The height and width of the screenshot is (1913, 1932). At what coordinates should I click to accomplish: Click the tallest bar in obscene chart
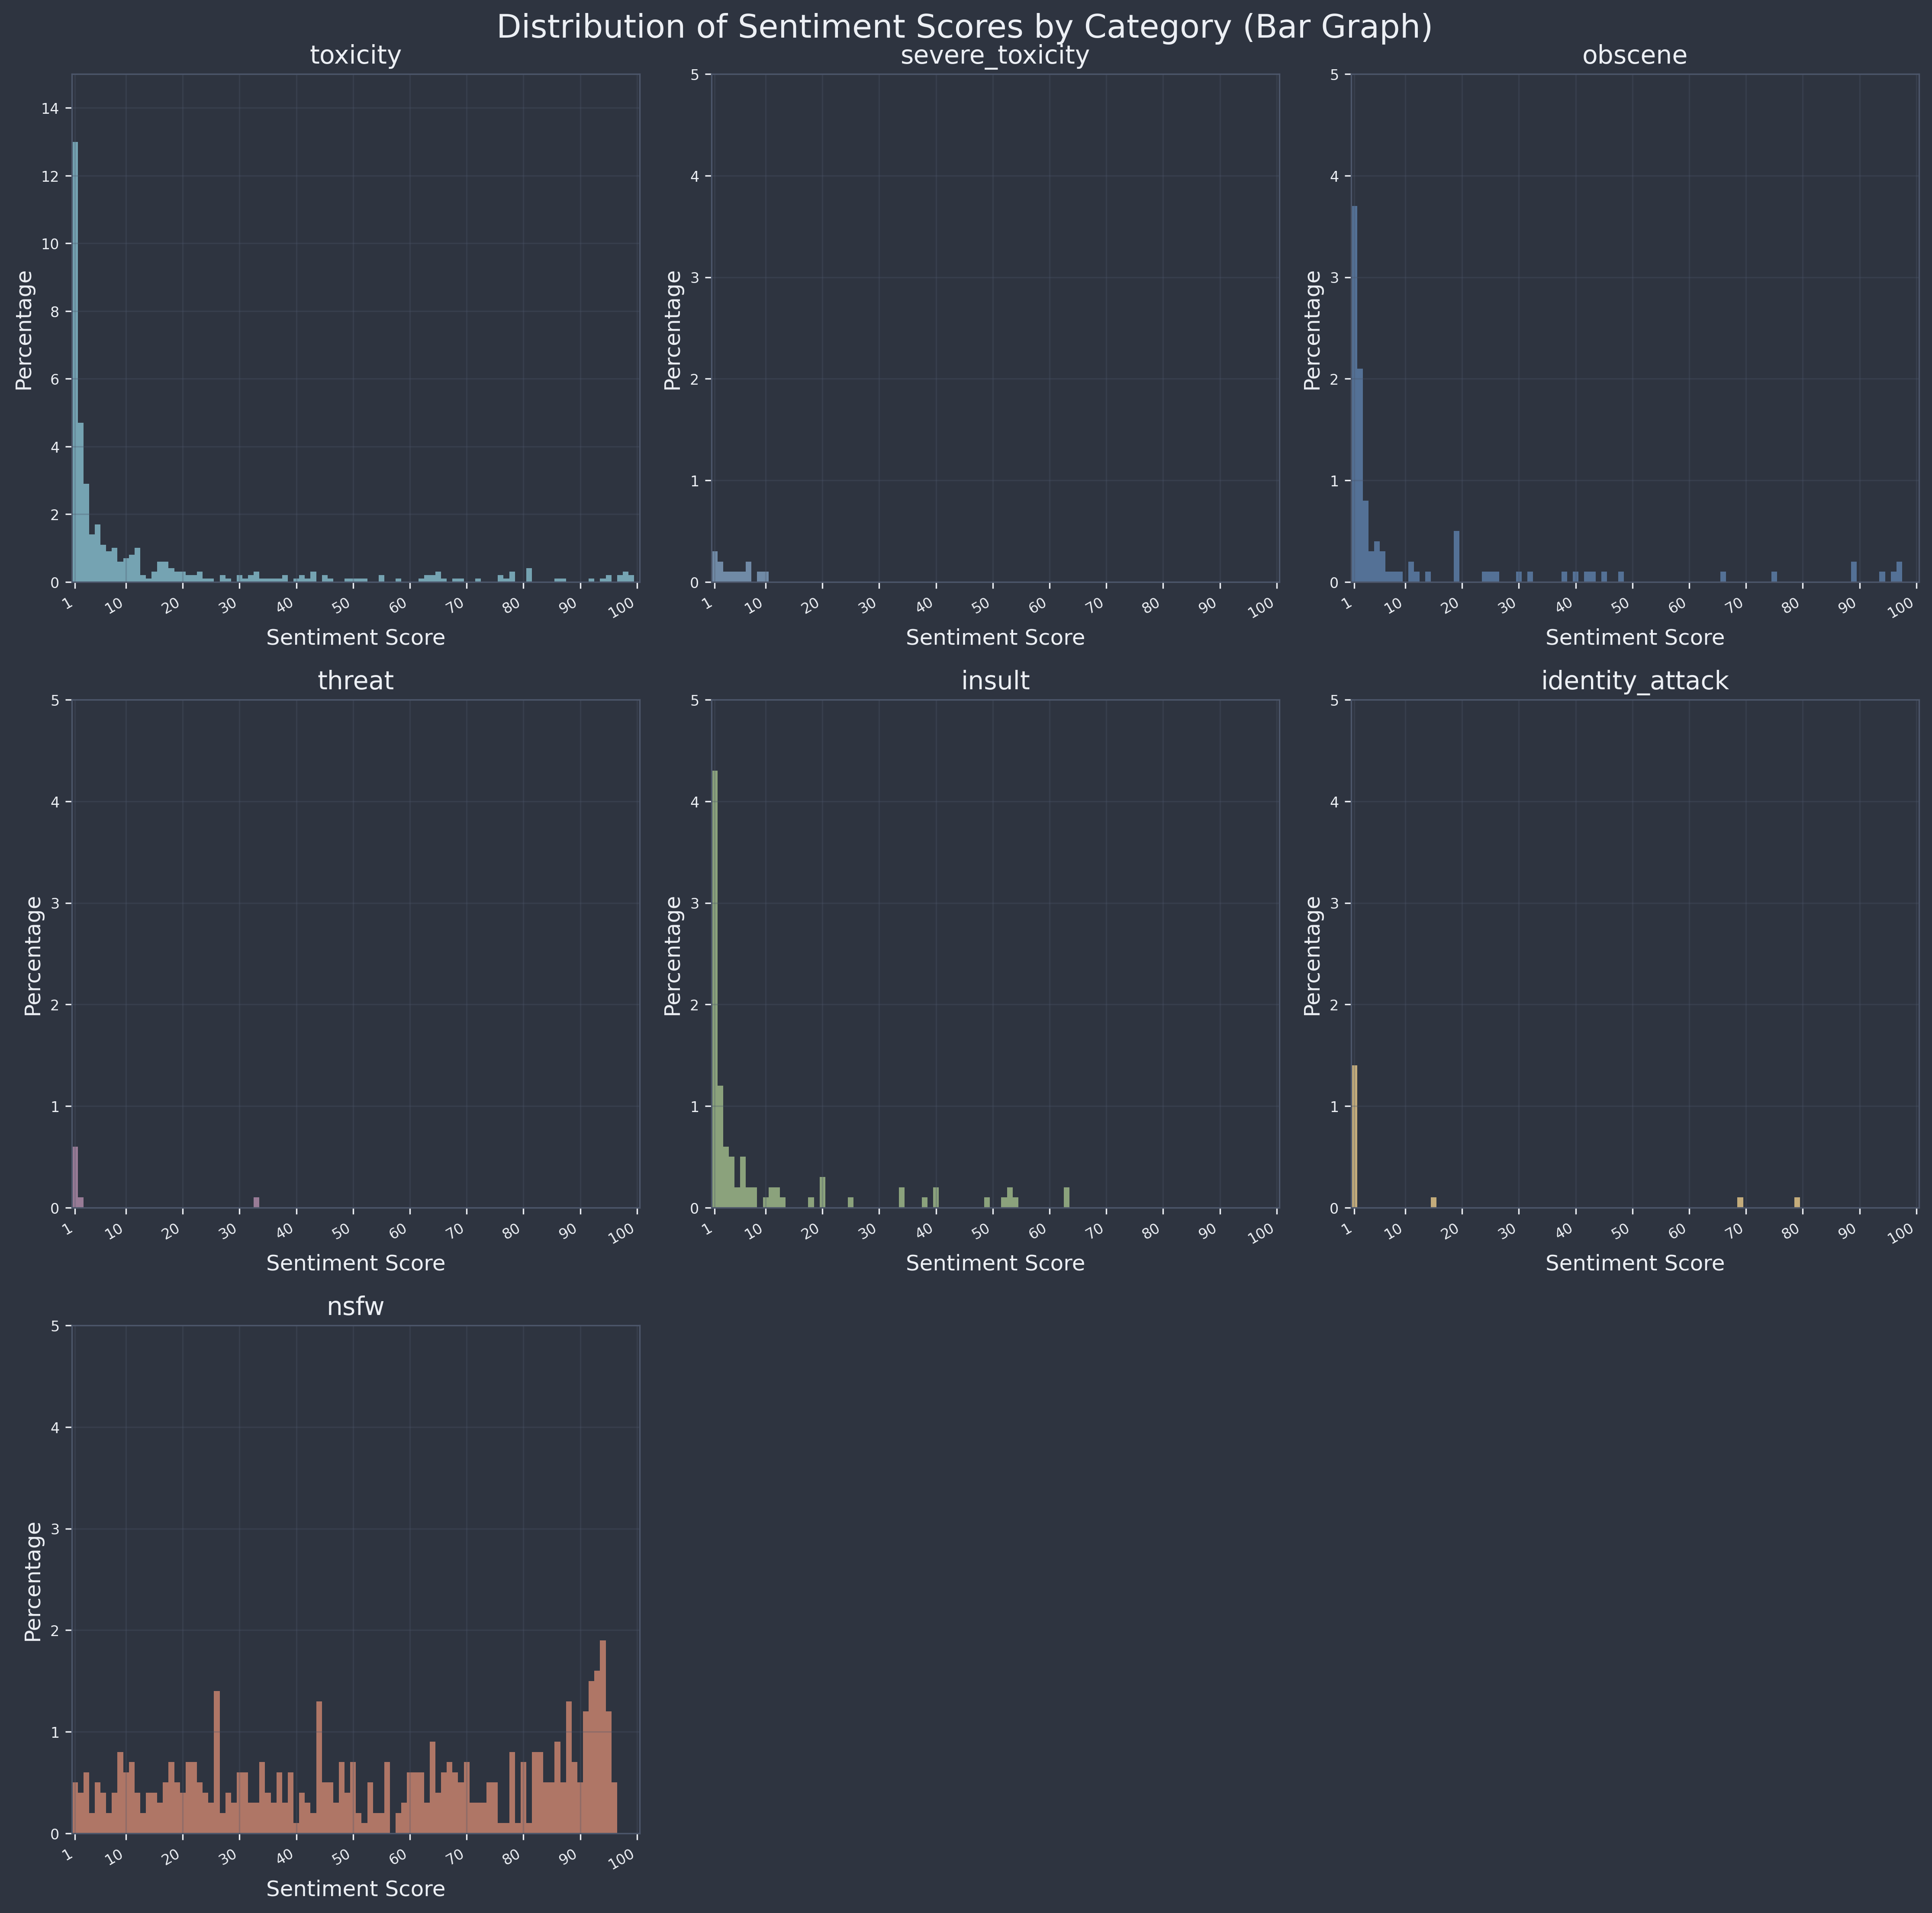[1354, 394]
